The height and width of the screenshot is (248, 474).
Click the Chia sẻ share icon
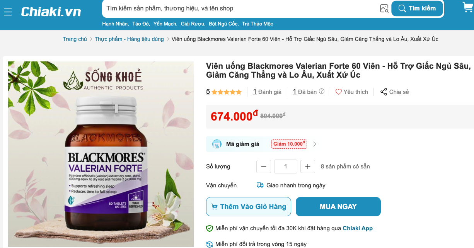click(384, 92)
